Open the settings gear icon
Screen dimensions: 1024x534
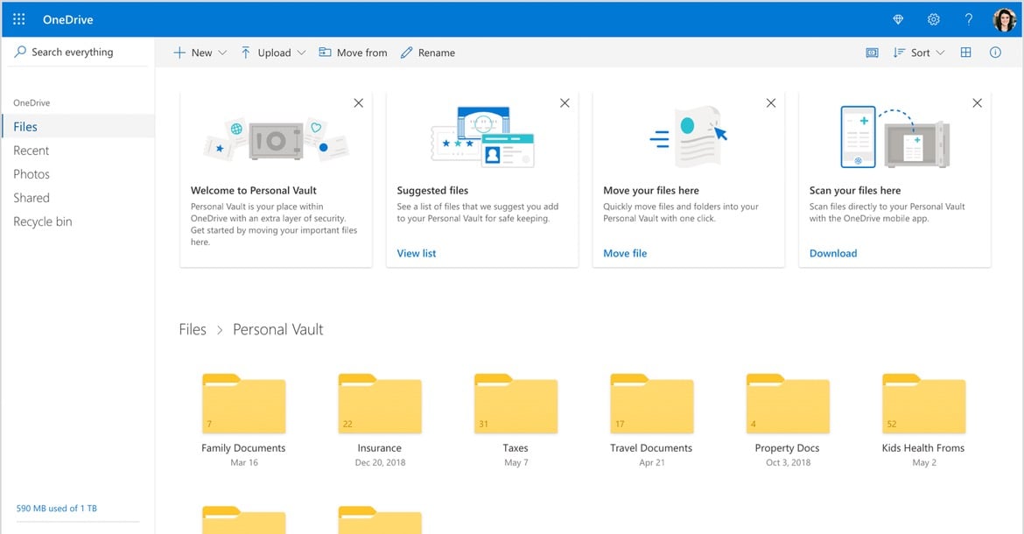(933, 19)
